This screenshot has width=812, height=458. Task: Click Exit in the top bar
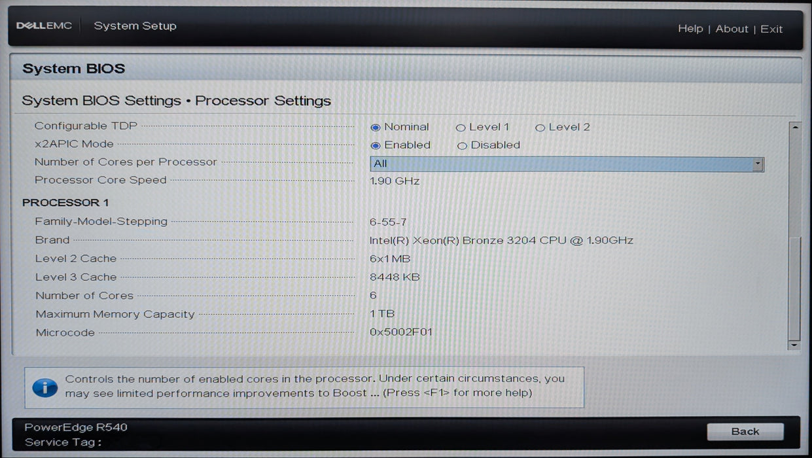pyautogui.click(x=771, y=29)
